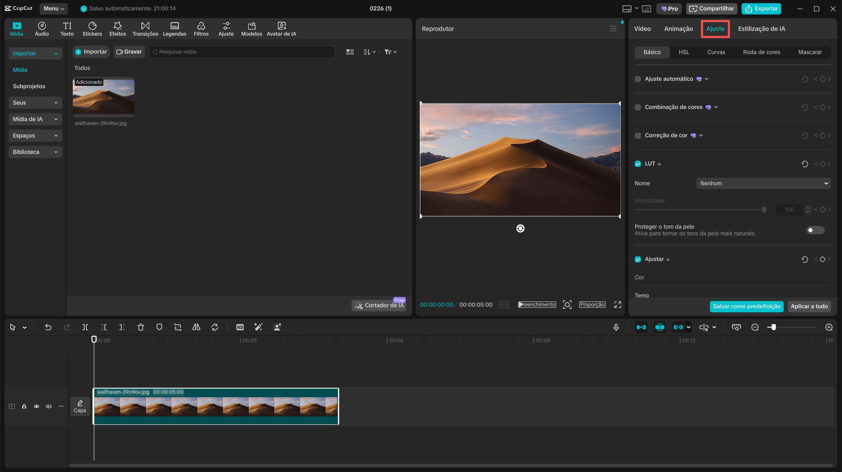Switch to the HSL tab
842x472 pixels.
(x=685, y=52)
